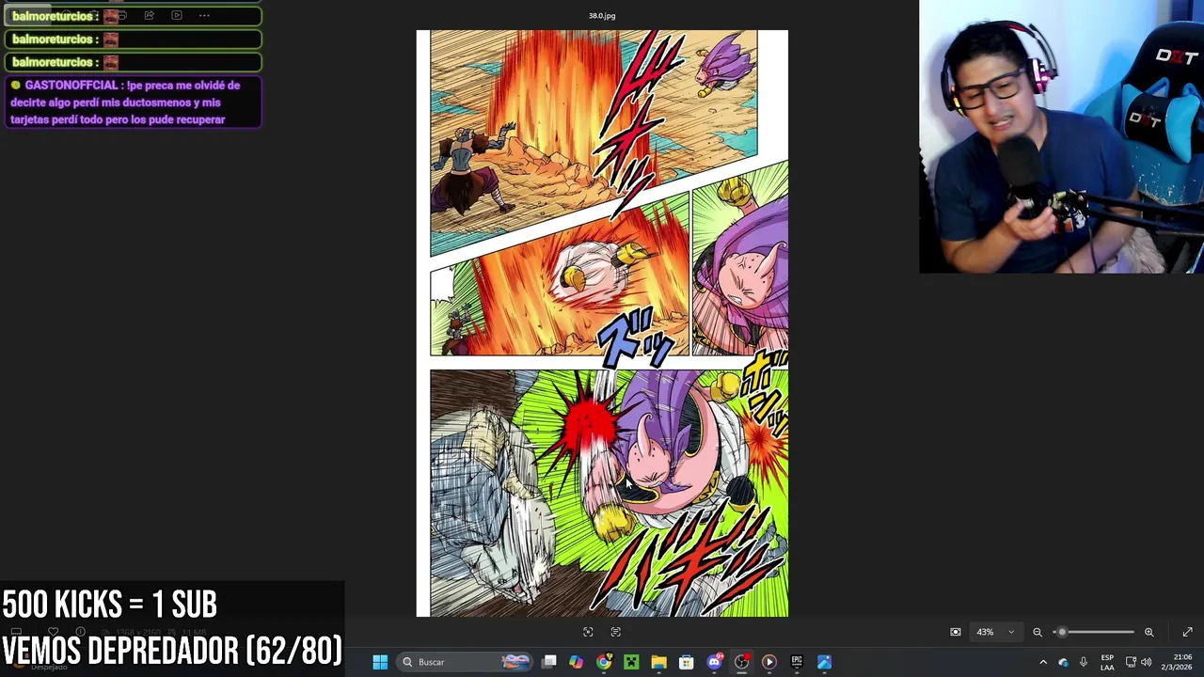Screen dimensions: 1204x677
Task: Click the Scan text icon below the image
Action: 616,632
